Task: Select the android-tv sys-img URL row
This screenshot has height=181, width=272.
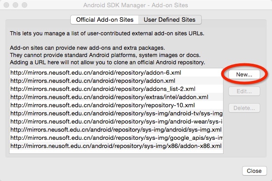Action: coord(116,113)
